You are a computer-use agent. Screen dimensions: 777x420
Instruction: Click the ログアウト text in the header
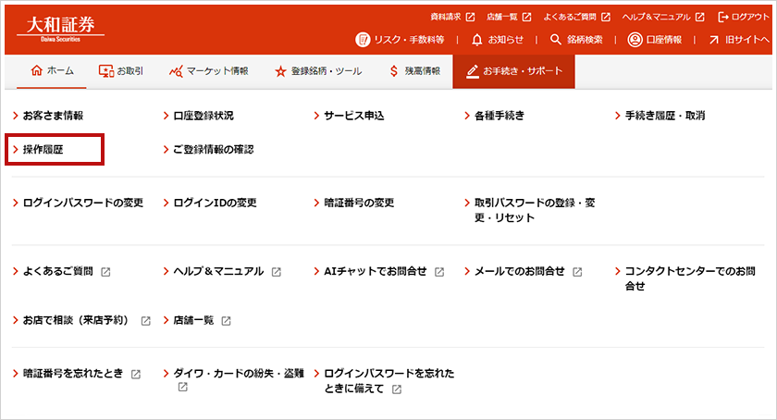tap(750, 17)
